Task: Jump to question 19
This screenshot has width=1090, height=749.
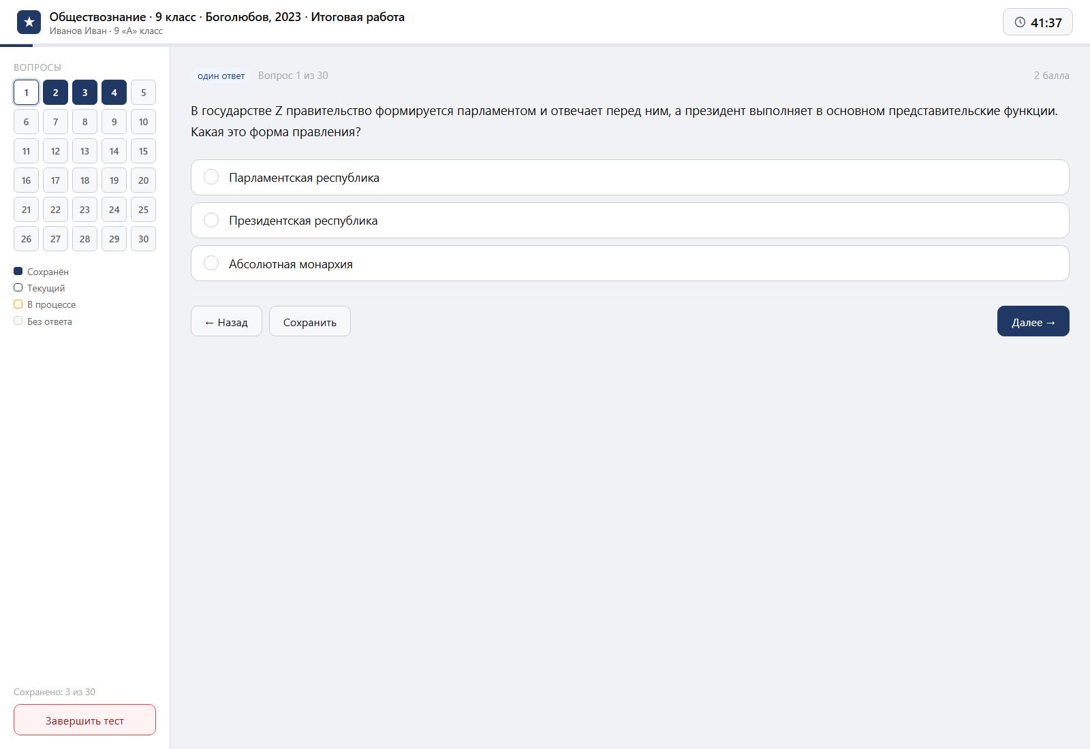Action: pyautogui.click(x=114, y=180)
